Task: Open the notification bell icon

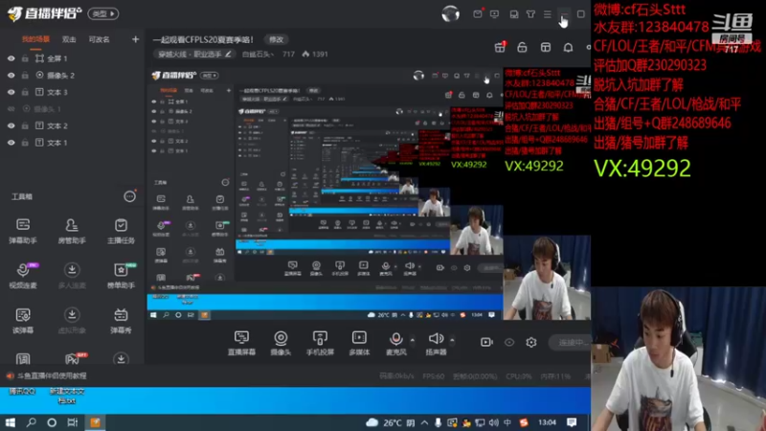Action: [x=568, y=47]
